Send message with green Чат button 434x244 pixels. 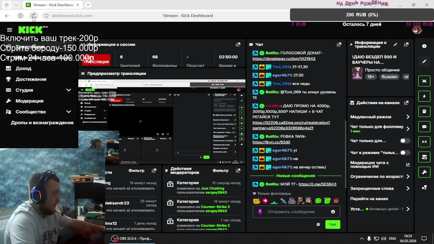point(333,224)
